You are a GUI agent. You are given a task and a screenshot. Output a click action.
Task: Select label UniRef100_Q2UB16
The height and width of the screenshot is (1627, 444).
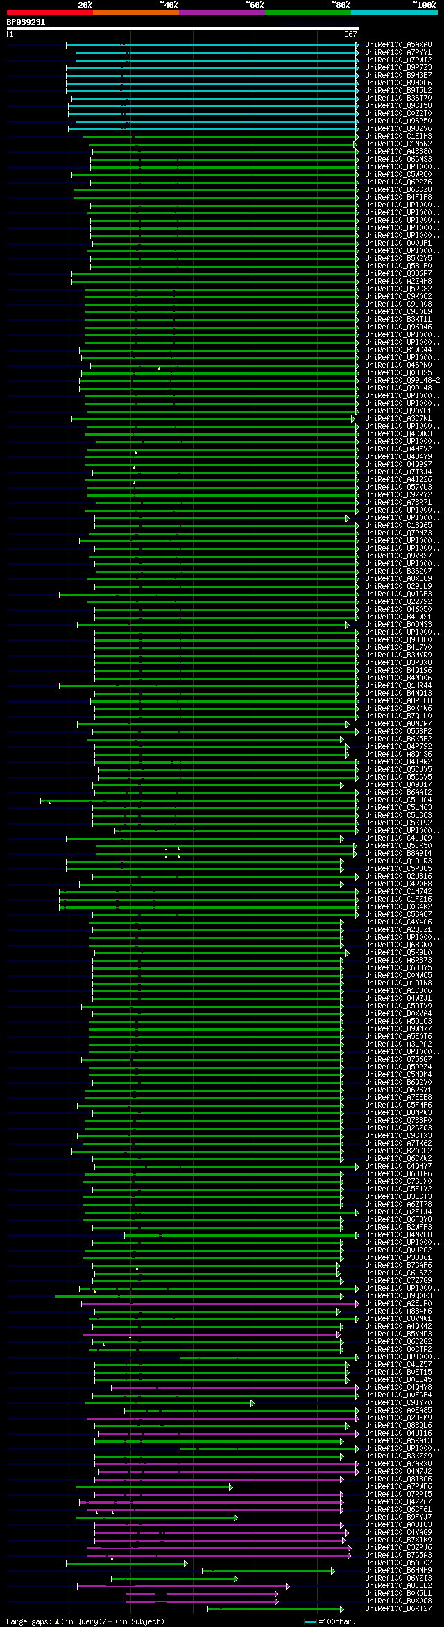(x=398, y=877)
